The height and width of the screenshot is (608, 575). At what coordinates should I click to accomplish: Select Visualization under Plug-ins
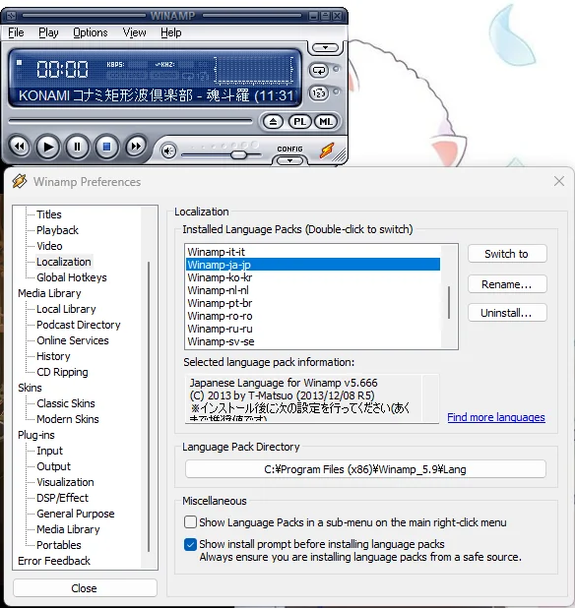click(x=65, y=482)
